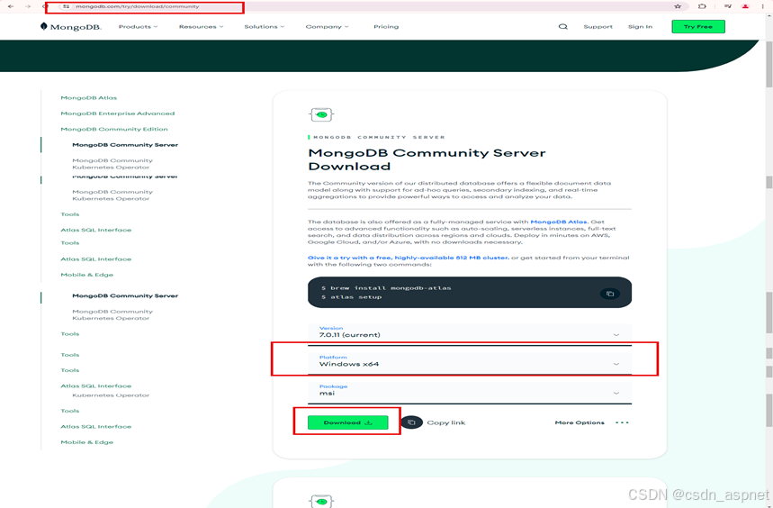Expand the Resources navigation menu
Viewport: 773px width, 508px height.
[x=202, y=27]
